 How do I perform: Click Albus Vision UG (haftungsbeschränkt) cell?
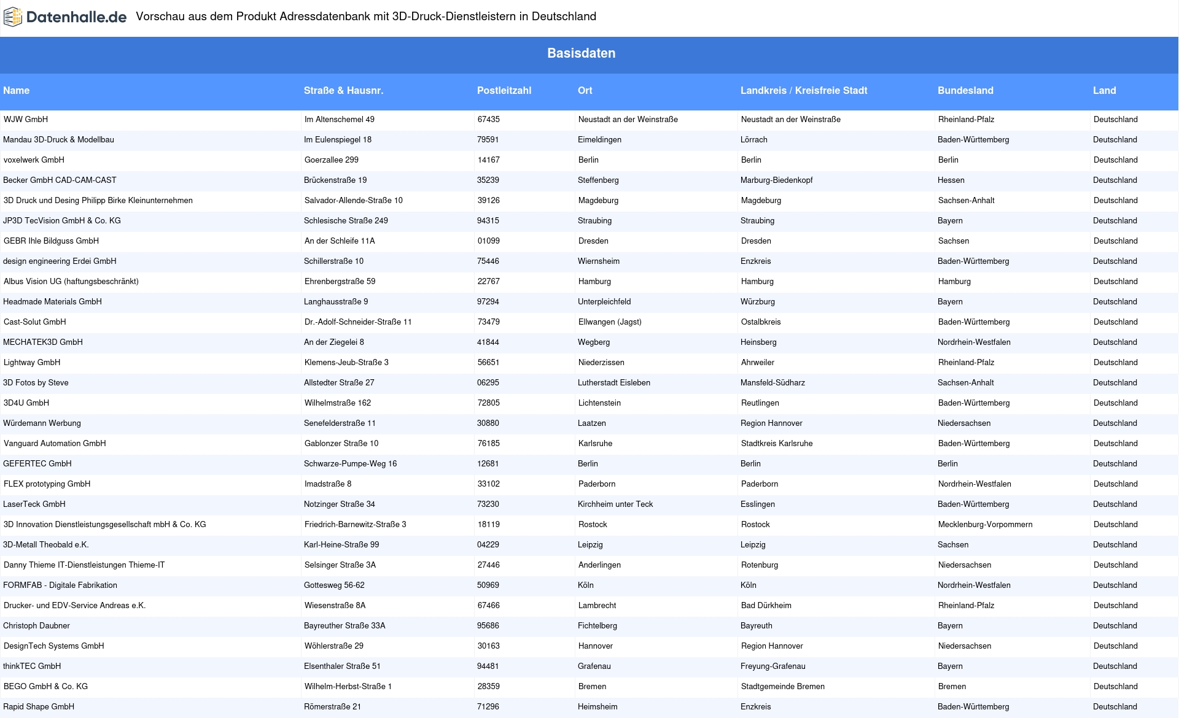point(71,281)
